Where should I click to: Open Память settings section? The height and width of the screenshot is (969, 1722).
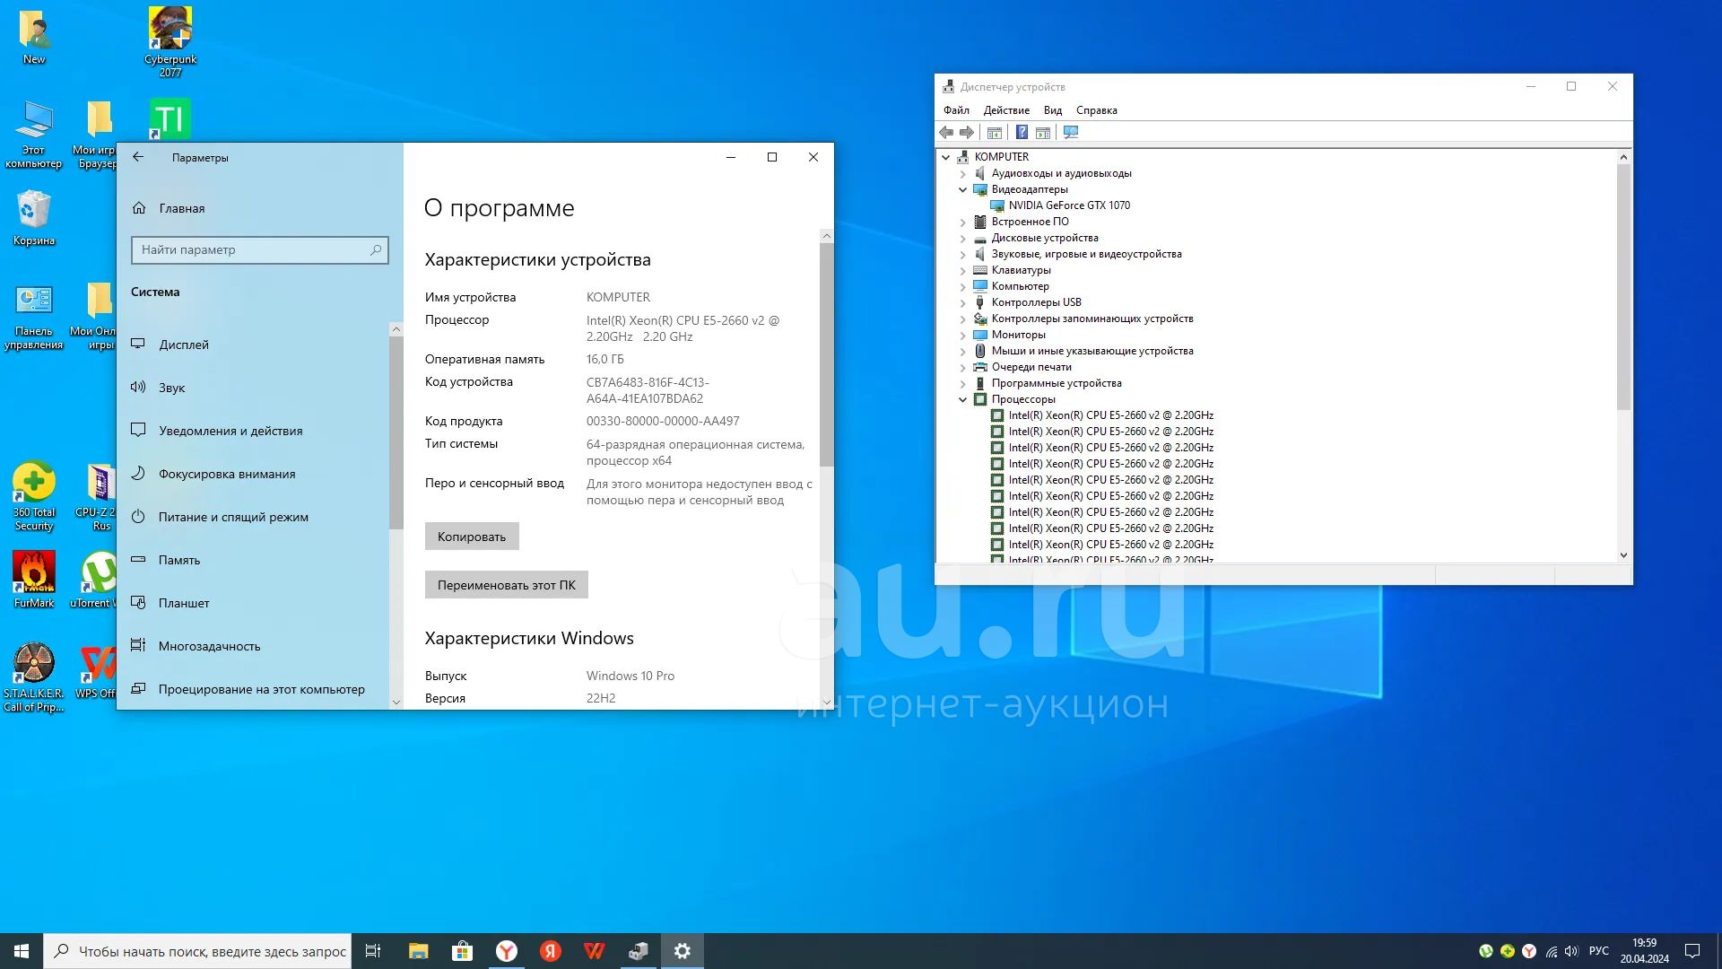(x=254, y=560)
